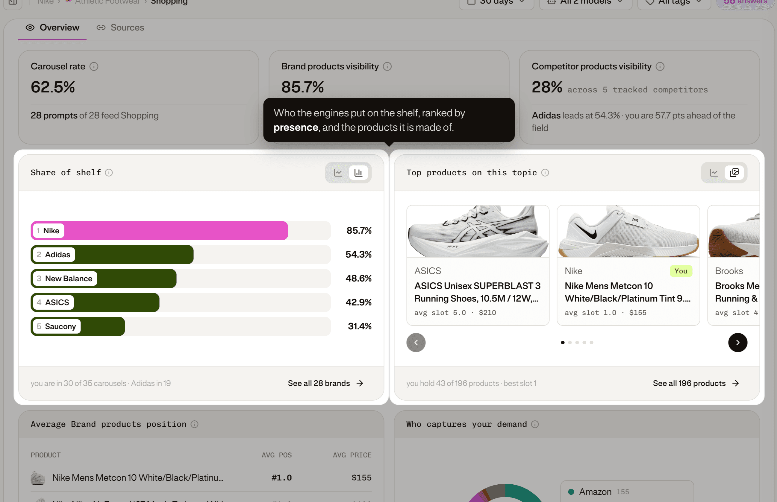Switch Top products to trend line view
This screenshot has height=502, width=777.
(714, 173)
